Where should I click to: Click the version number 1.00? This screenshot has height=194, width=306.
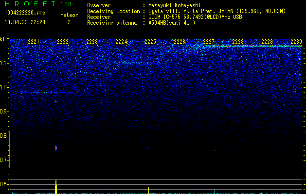[x=66, y=4]
